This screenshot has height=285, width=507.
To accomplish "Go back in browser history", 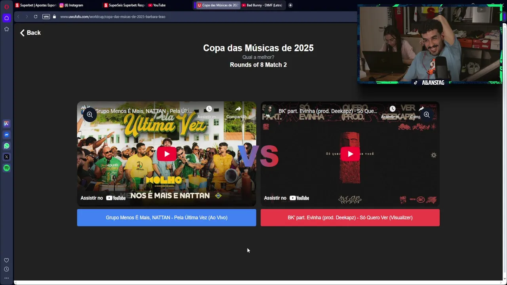I will pyautogui.click(x=18, y=17).
